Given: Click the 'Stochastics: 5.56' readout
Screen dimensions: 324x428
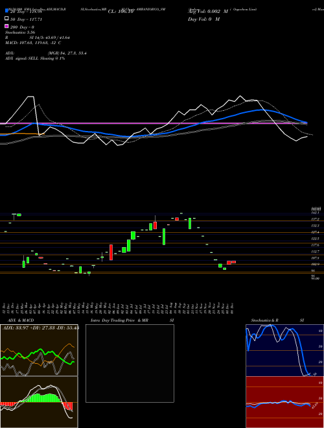Looking at the screenshot, I should click(20, 32).
